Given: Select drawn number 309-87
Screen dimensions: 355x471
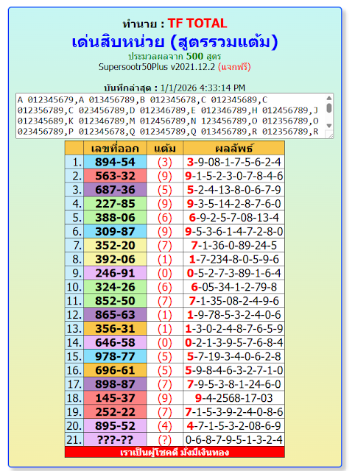Looking at the screenshot, I should pos(115,232).
